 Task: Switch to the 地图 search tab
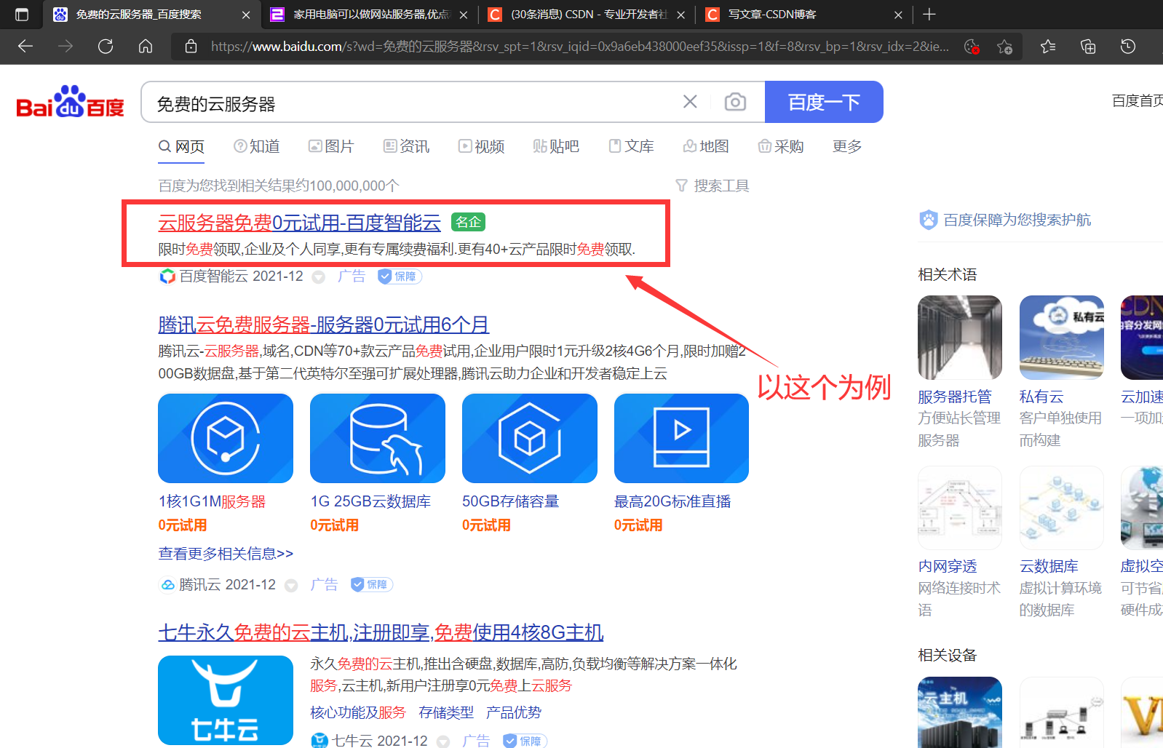706,146
